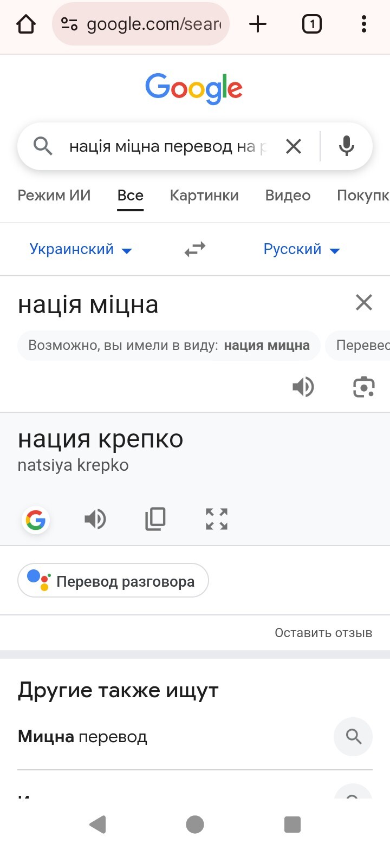Swap translation languages
The image size is (390, 850).
point(195,250)
